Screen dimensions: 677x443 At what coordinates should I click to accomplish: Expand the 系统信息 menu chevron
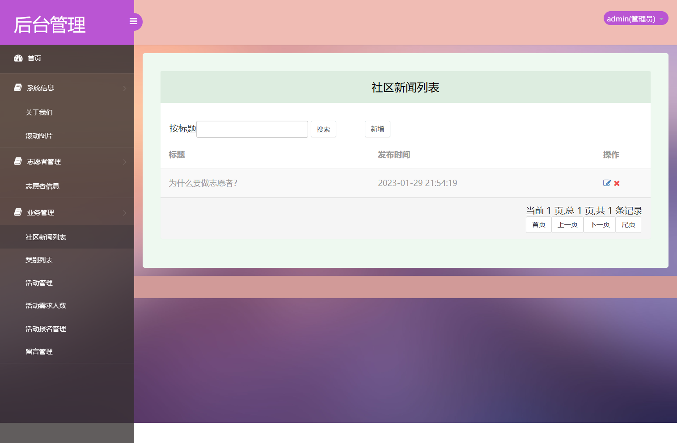pyautogui.click(x=125, y=88)
